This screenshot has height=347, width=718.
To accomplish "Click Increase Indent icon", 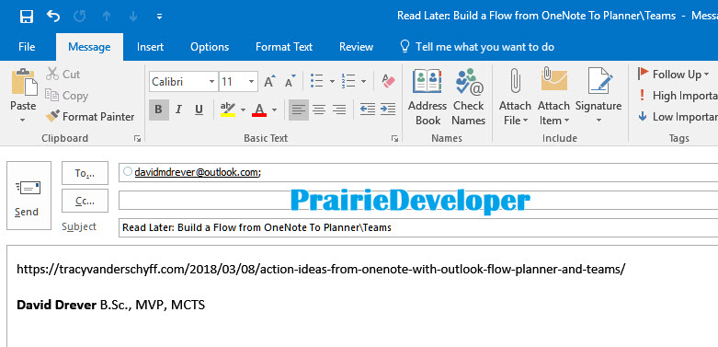I will tap(388, 110).
